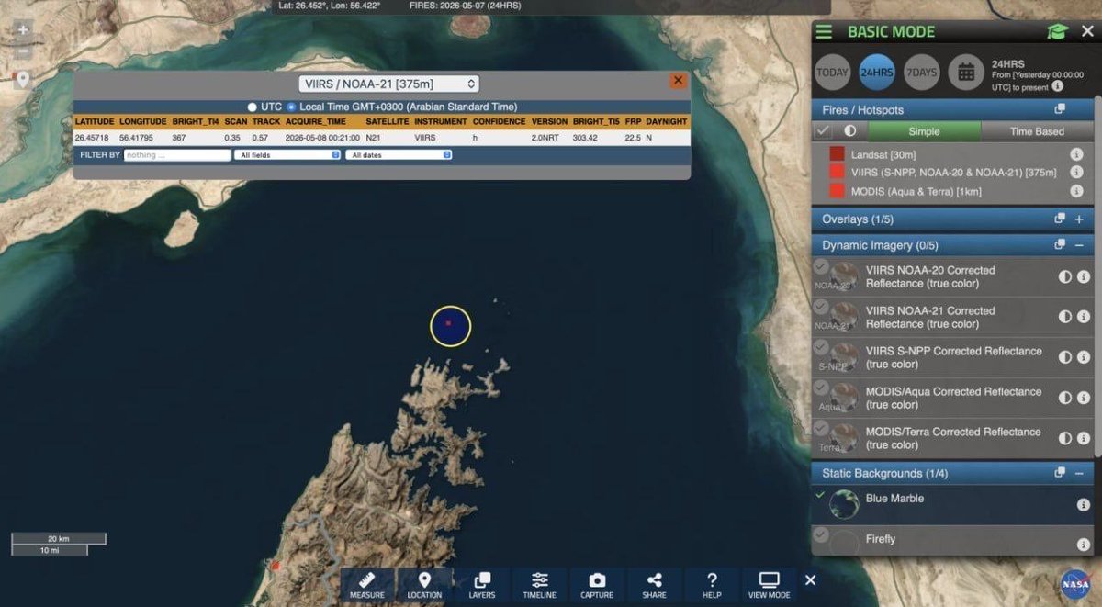The image size is (1102, 607).
Task: Select Local Time GMT+0300 radio button
Action: (x=292, y=107)
